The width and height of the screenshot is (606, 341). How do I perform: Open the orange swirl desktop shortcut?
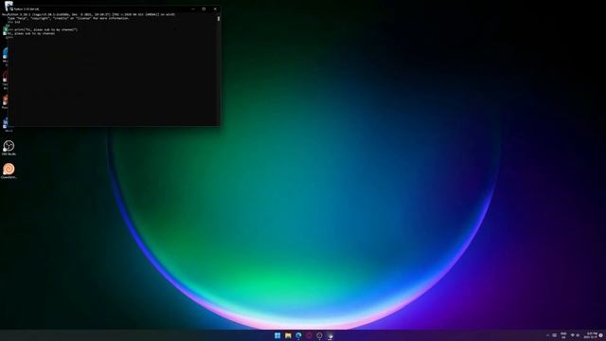pyautogui.click(x=9, y=170)
